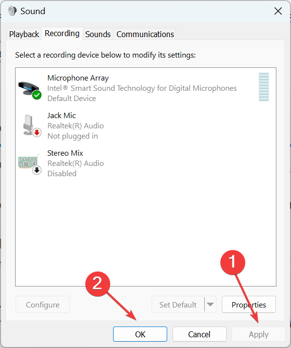Switch to the Recording tab
The width and height of the screenshot is (291, 348).
coord(62,34)
